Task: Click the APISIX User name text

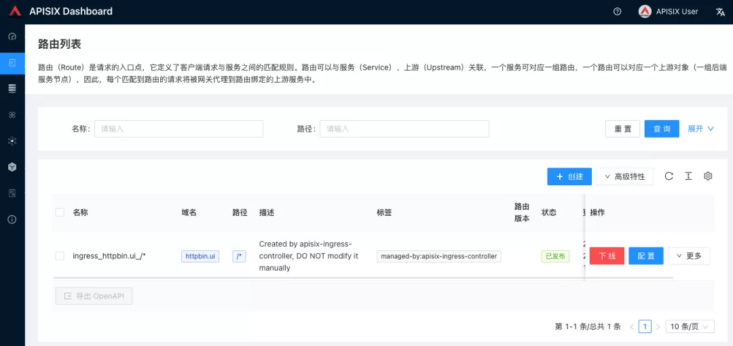Action: [677, 12]
